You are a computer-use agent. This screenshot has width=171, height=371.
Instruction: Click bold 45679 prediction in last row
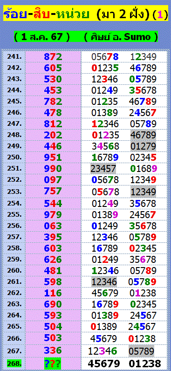104,364
